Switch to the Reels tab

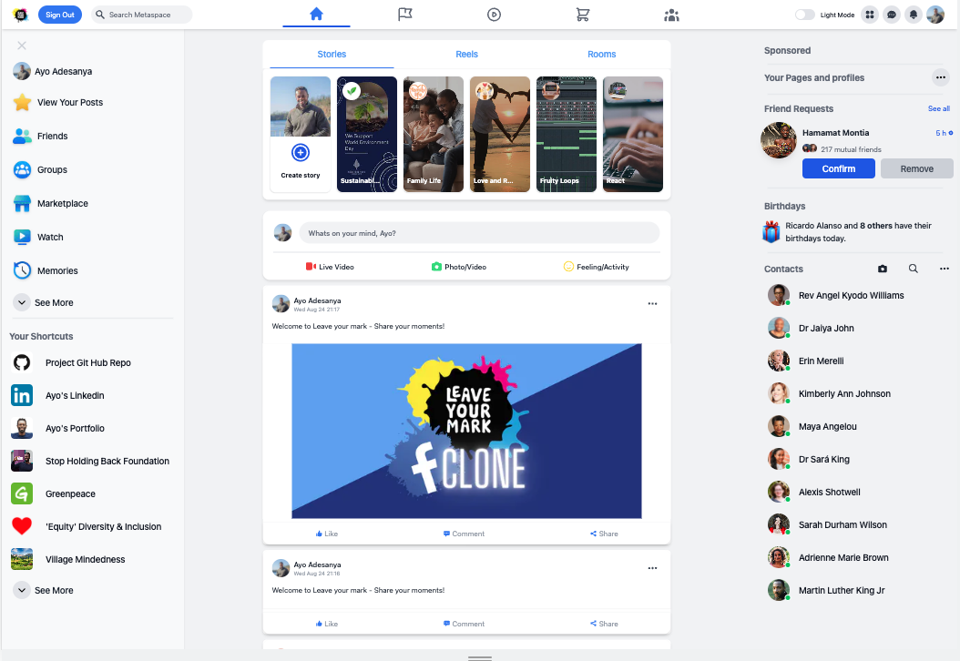coord(466,55)
